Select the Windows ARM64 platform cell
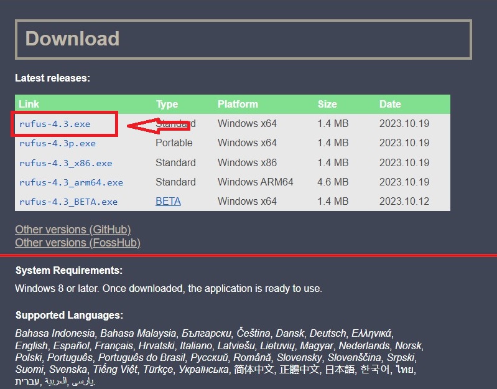Screen dimensions: 497x389 coord(255,182)
